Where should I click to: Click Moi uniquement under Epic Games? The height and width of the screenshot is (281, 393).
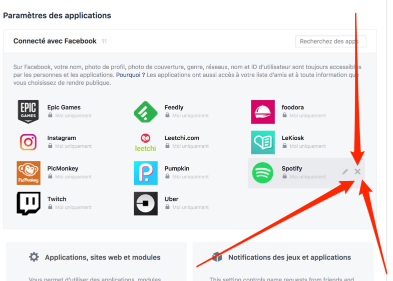[74, 116]
